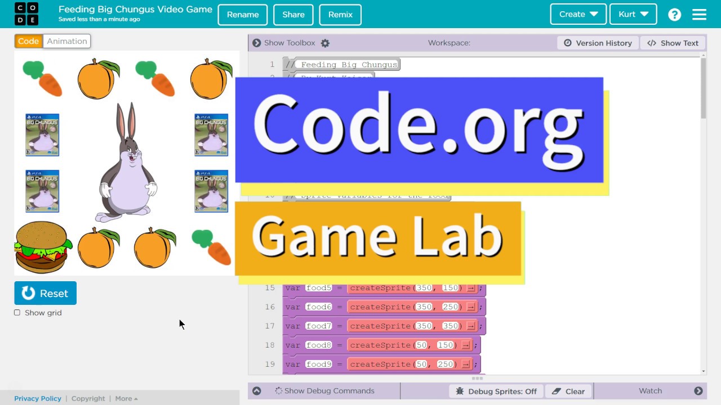Switch to the Code tab

pyautogui.click(x=28, y=41)
